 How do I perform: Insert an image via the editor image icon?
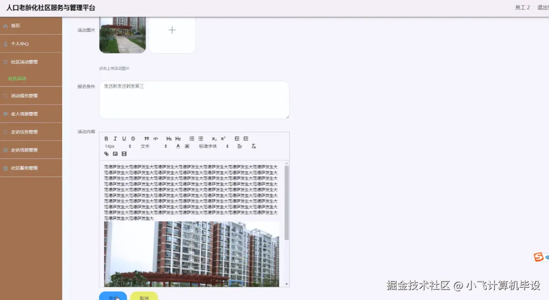[x=115, y=154]
